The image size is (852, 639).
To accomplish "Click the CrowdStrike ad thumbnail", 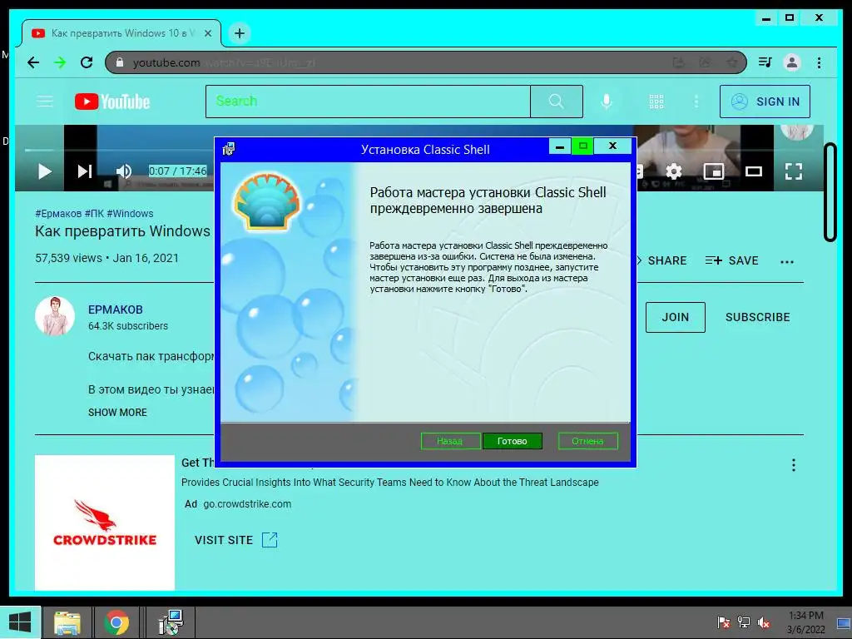I will (105, 523).
